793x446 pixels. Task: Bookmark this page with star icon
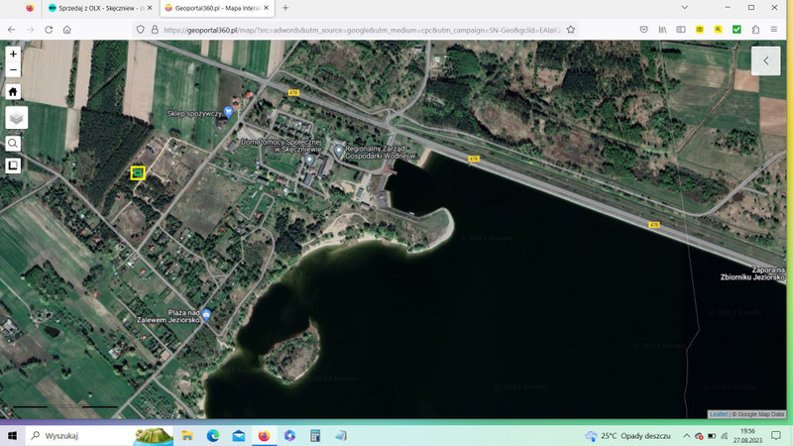(x=571, y=30)
